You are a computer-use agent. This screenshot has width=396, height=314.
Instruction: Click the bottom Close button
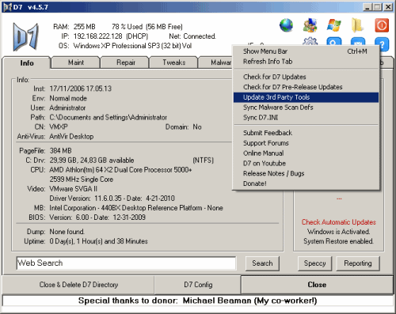(317, 285)
